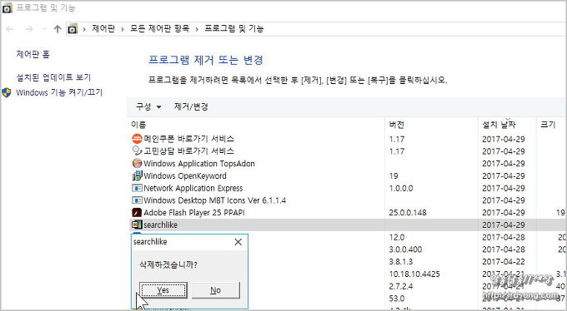This screenshot has width=567, height=311.
Task: Click the 고민상담 바로가기 서비스 program icon
Action: point(137,151)
